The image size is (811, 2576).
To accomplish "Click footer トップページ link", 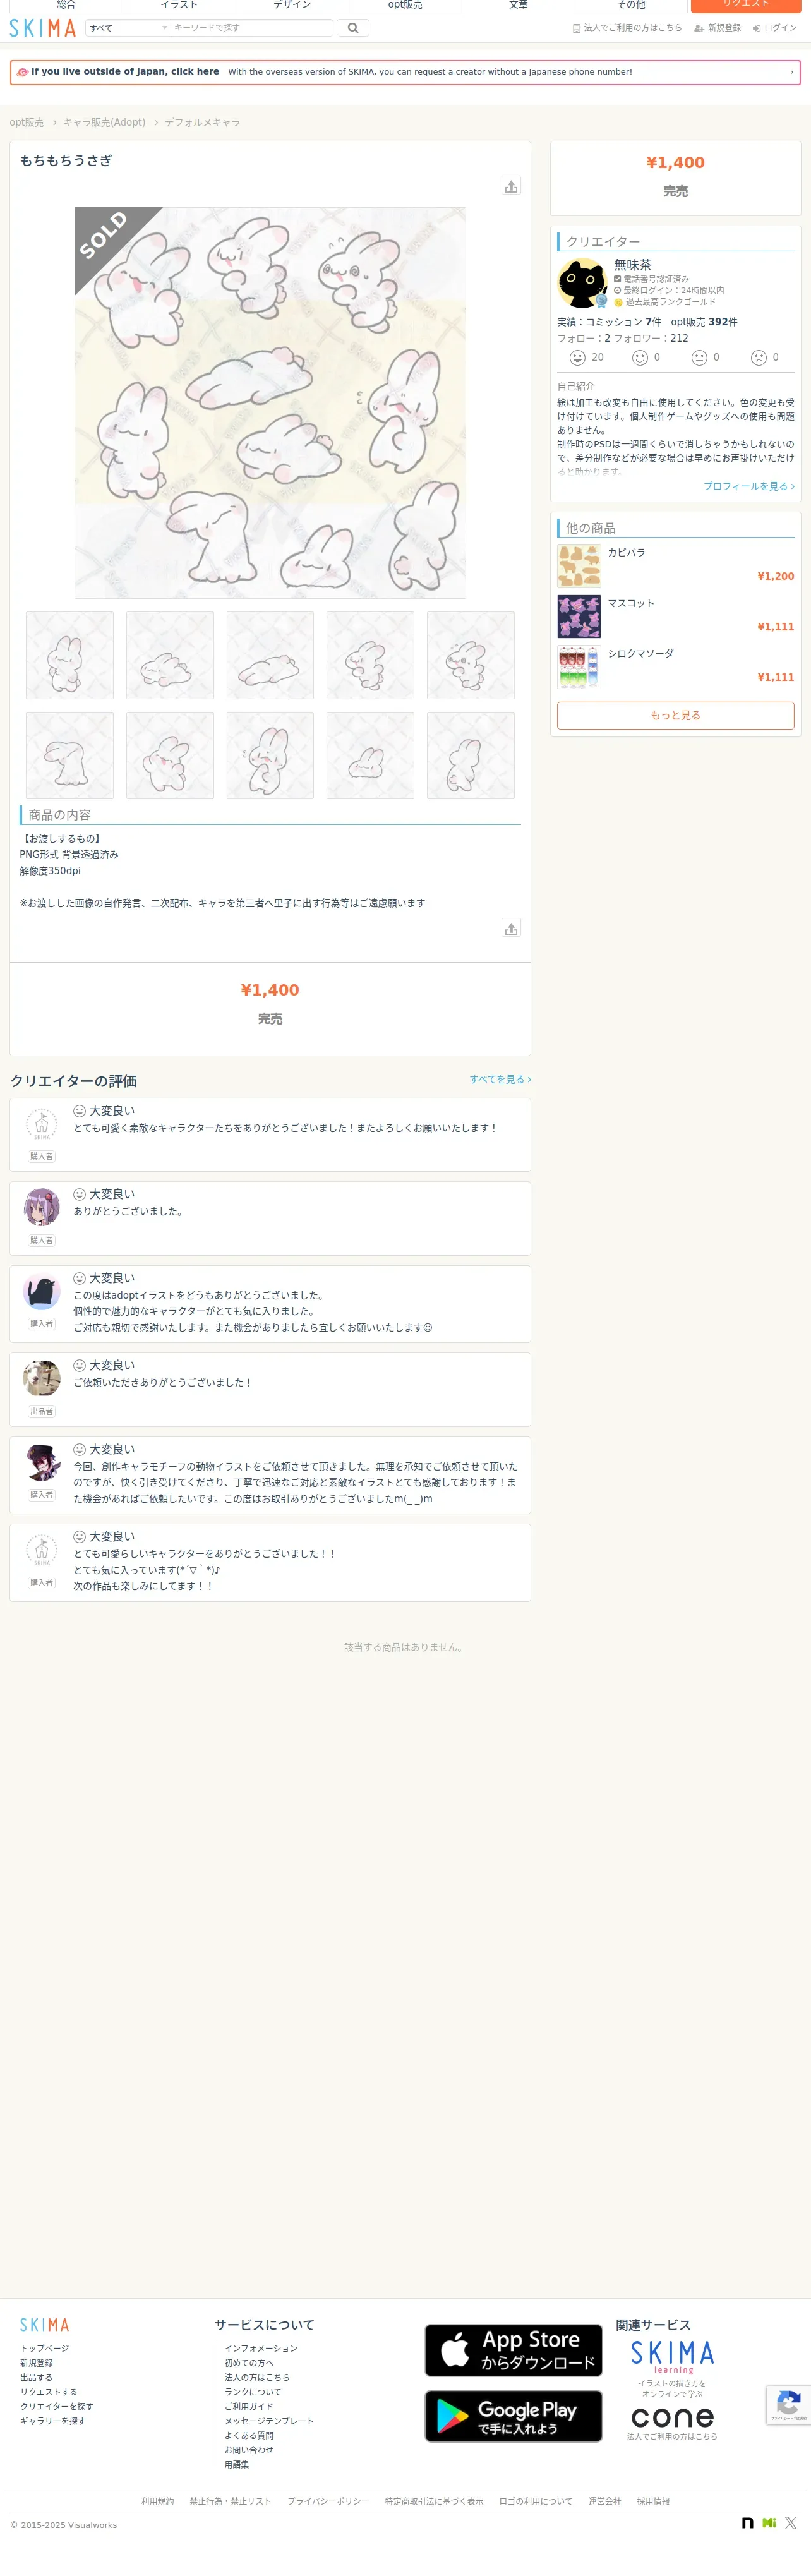I will point(45,2348).
